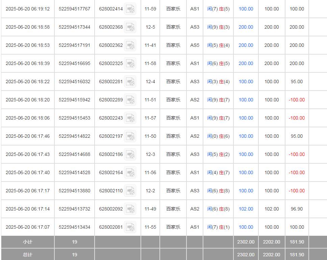
Task: View replay for round 628002092
Action: point(130,209)
